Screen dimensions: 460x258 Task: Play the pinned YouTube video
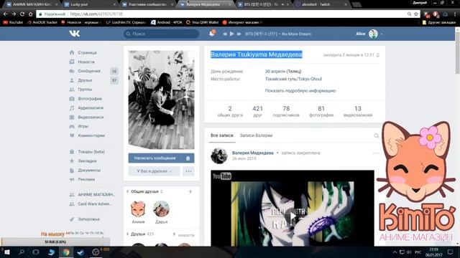[293, 216]
